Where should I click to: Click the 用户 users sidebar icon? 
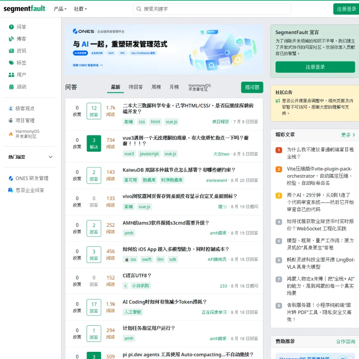(11, 74)
